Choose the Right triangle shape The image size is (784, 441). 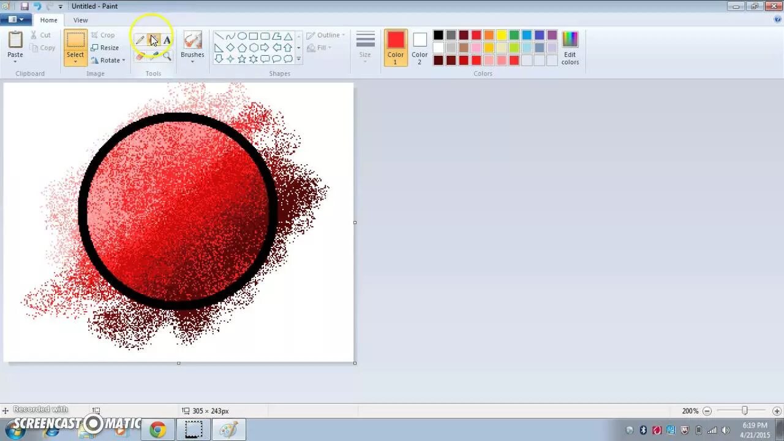click(x=219, y=48)
